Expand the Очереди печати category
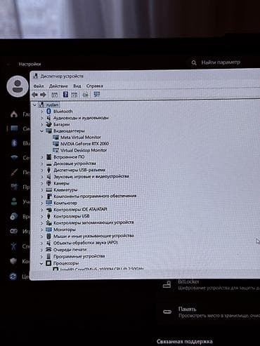 click(41, 250)
